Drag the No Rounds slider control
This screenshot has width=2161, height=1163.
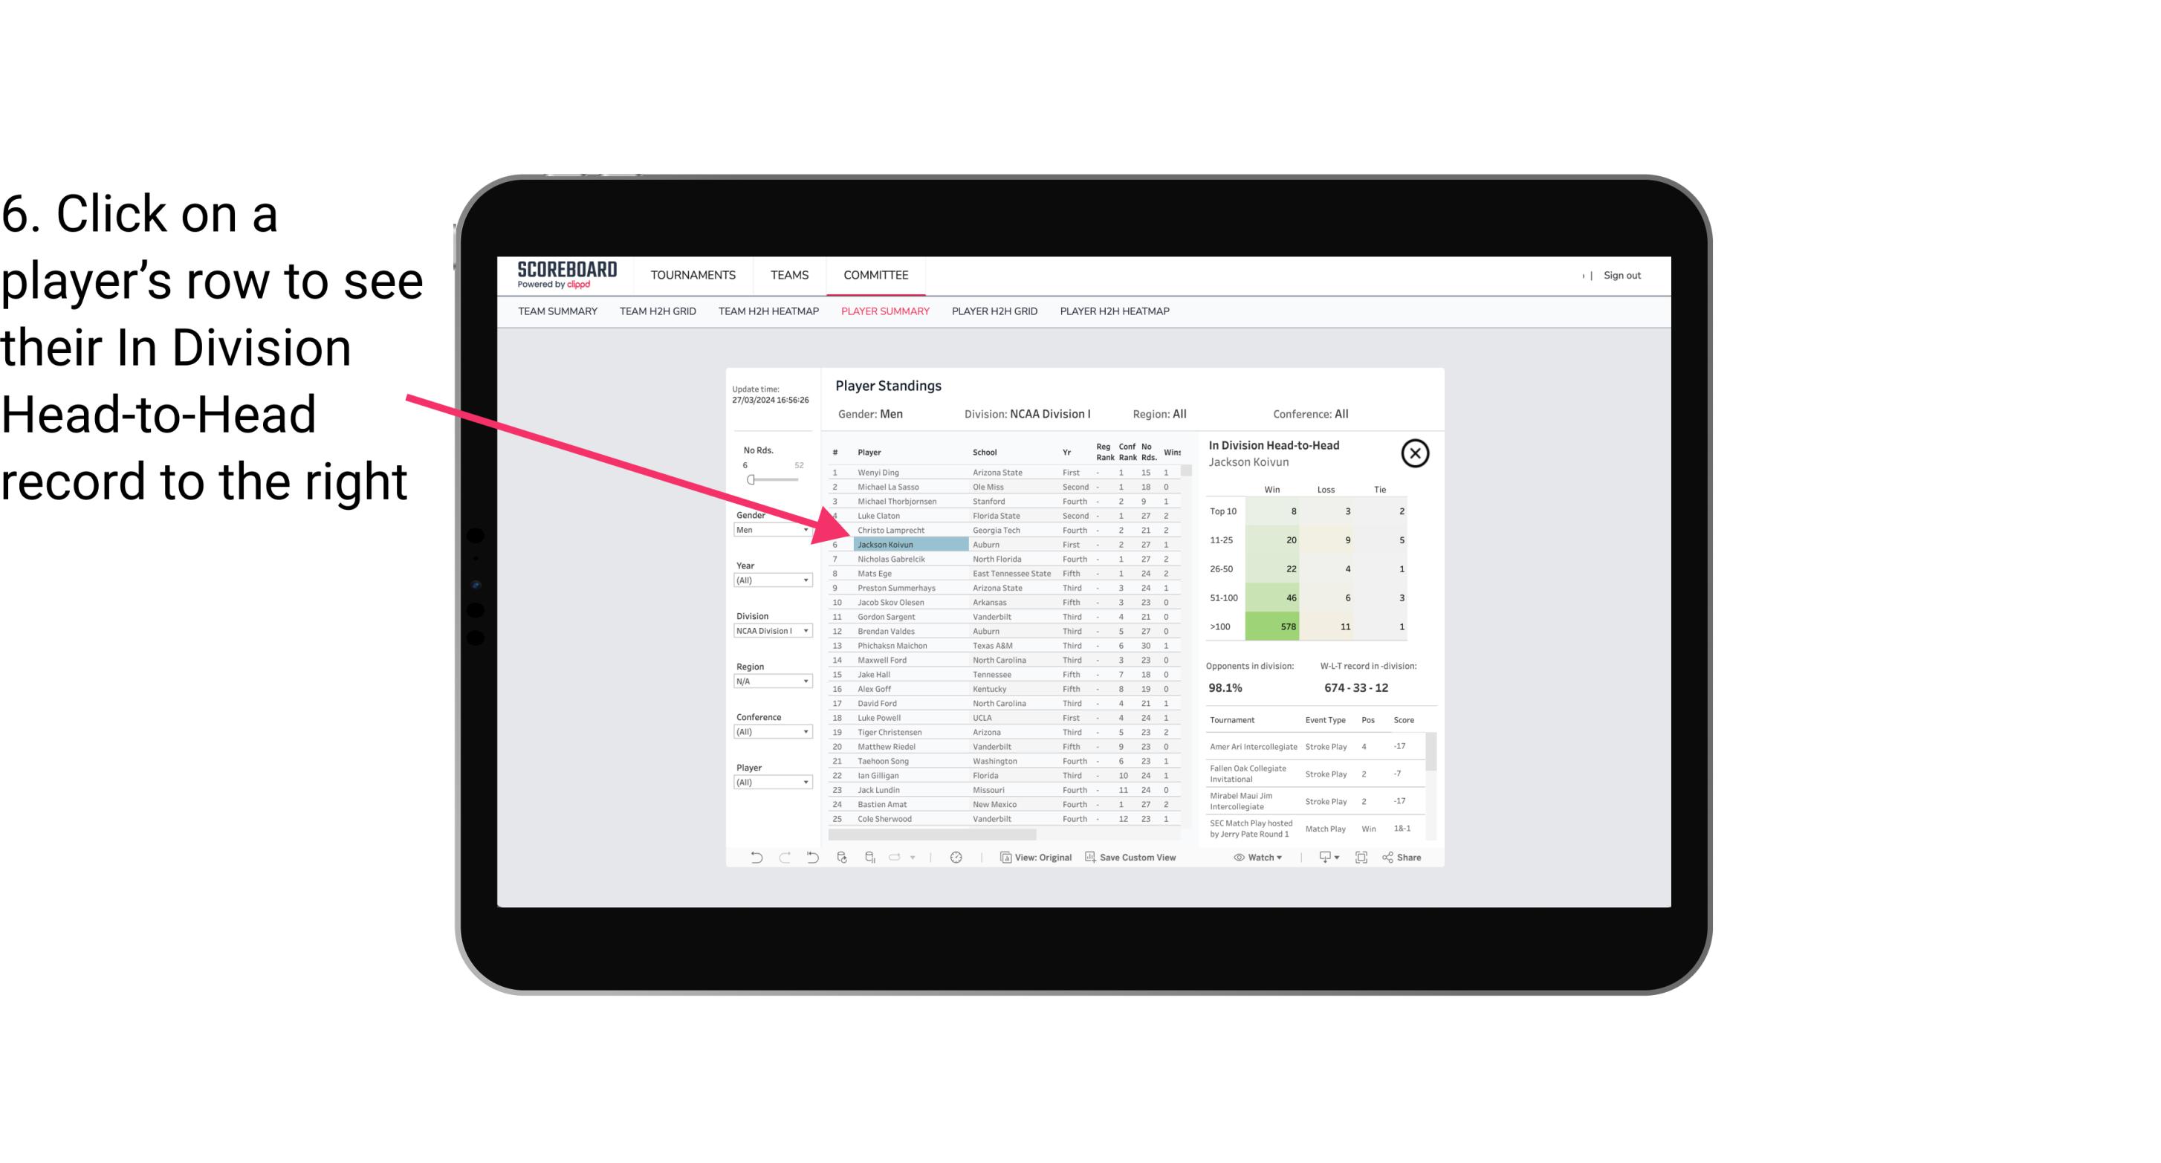point(751,480)
